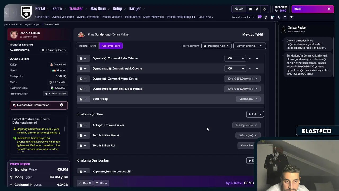
Task: Click the bookmark icon in top bar
Action: (x=251, y=9)
